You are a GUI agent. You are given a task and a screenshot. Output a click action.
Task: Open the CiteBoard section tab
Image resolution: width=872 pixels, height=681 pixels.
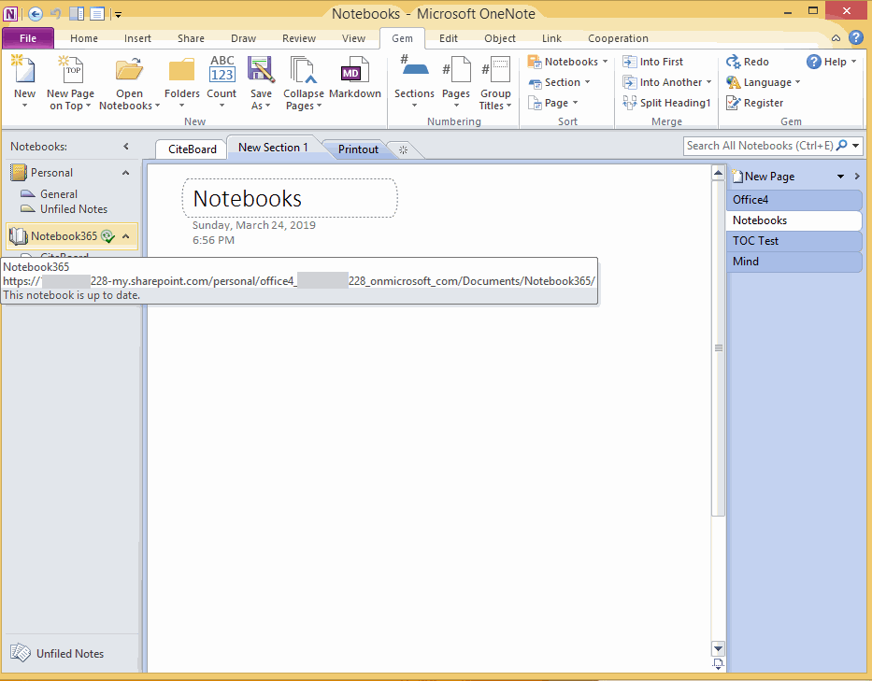[x=192, y=149]
